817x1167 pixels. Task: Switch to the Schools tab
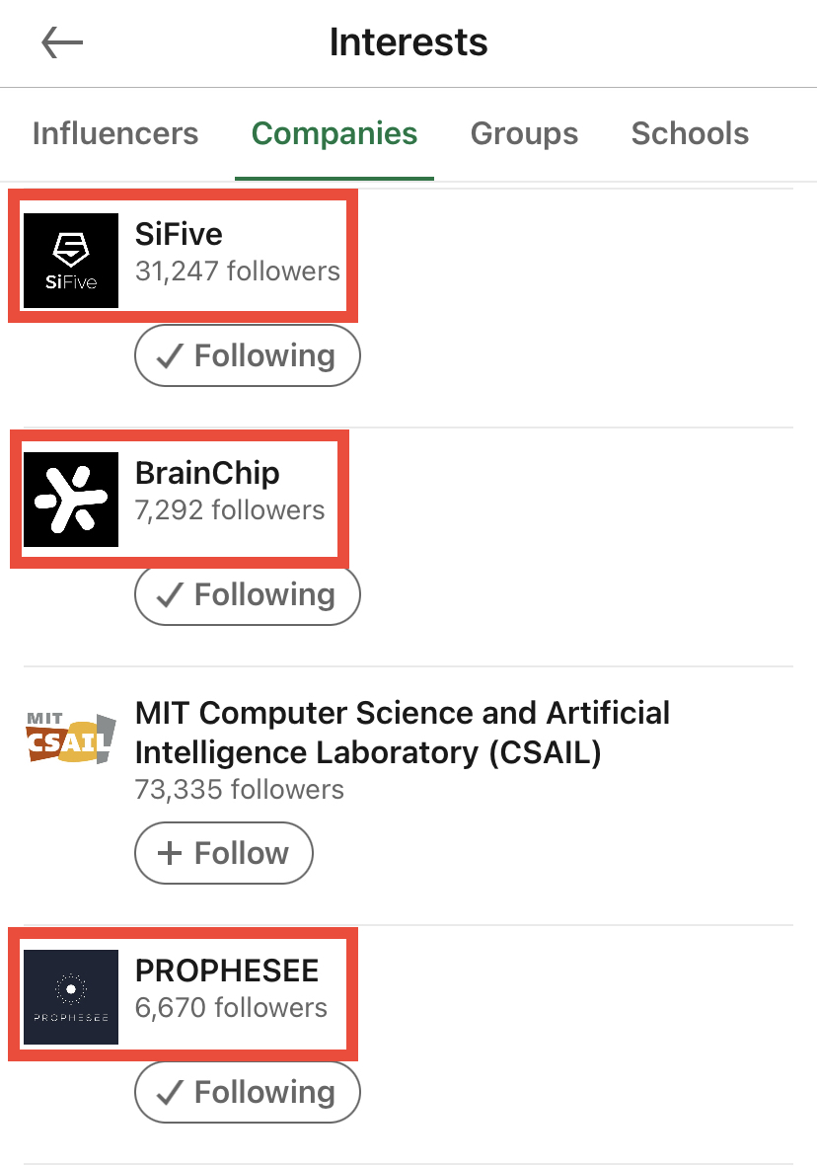click(x=690, y=133)
